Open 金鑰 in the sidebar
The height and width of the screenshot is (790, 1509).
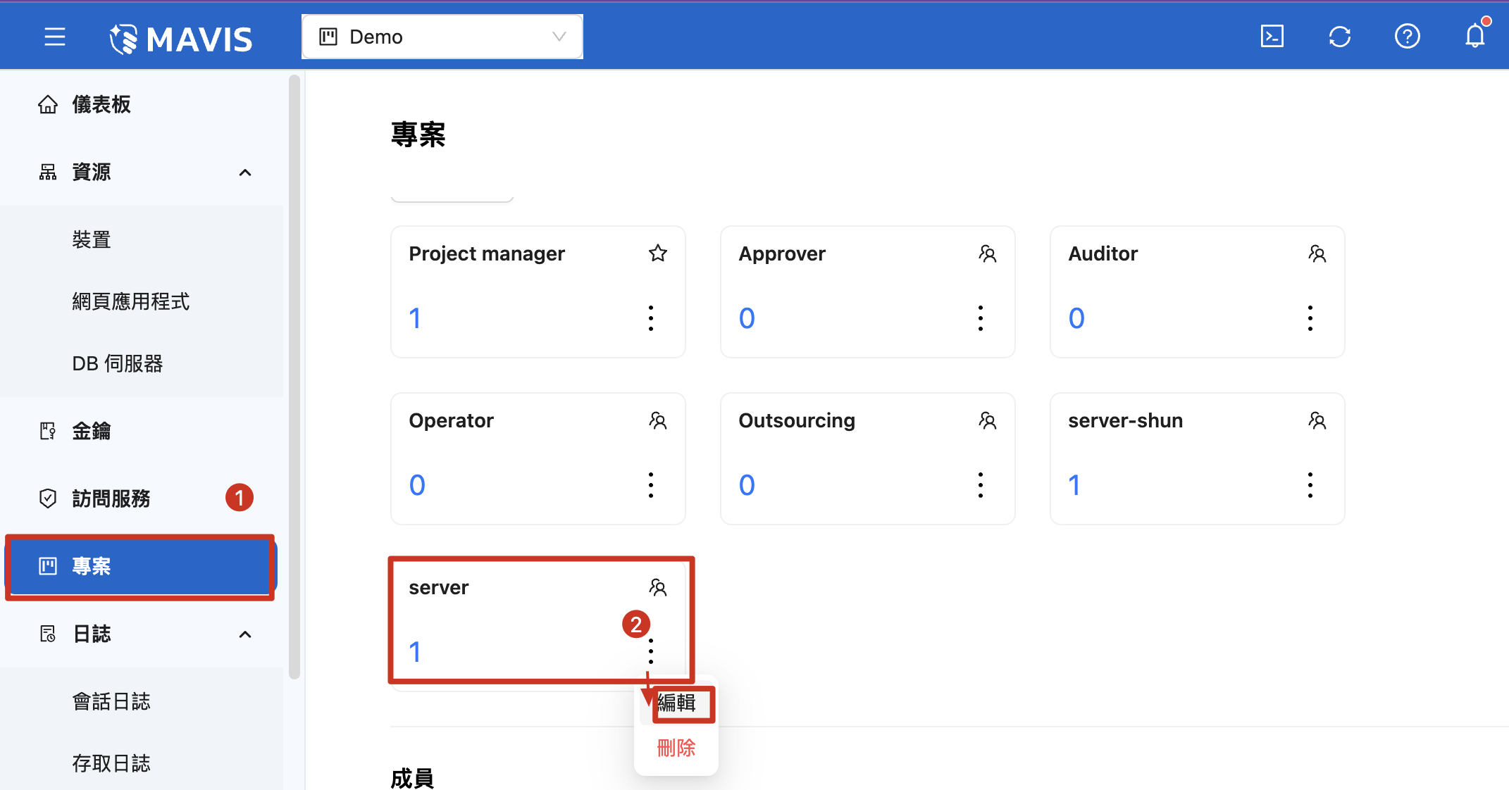tap(92, 431)
